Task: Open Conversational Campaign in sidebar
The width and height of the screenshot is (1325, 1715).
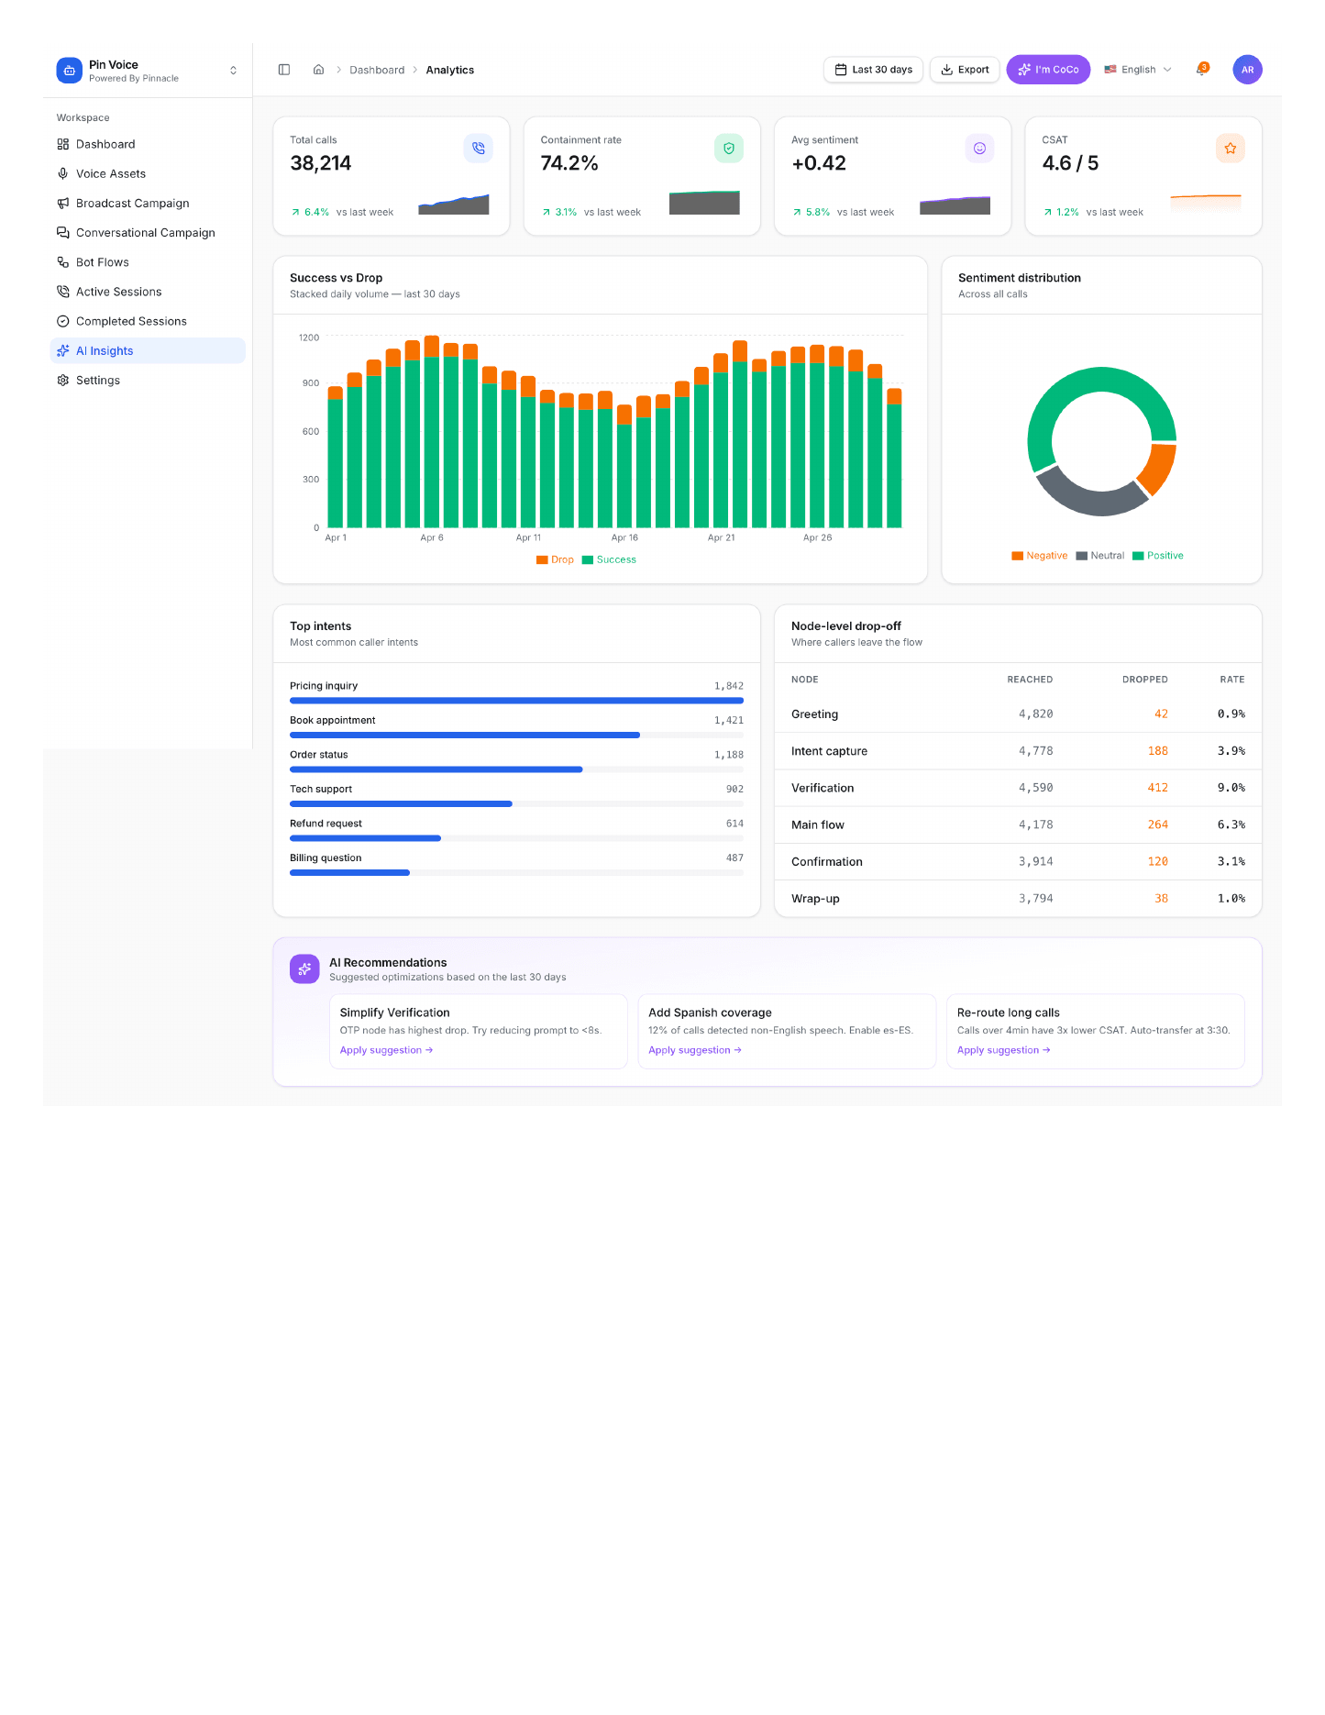Action: [x=148, y=233]
